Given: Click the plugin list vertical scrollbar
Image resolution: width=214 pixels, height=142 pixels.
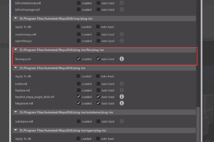Looking at the screenshot, I should [198, 124].
